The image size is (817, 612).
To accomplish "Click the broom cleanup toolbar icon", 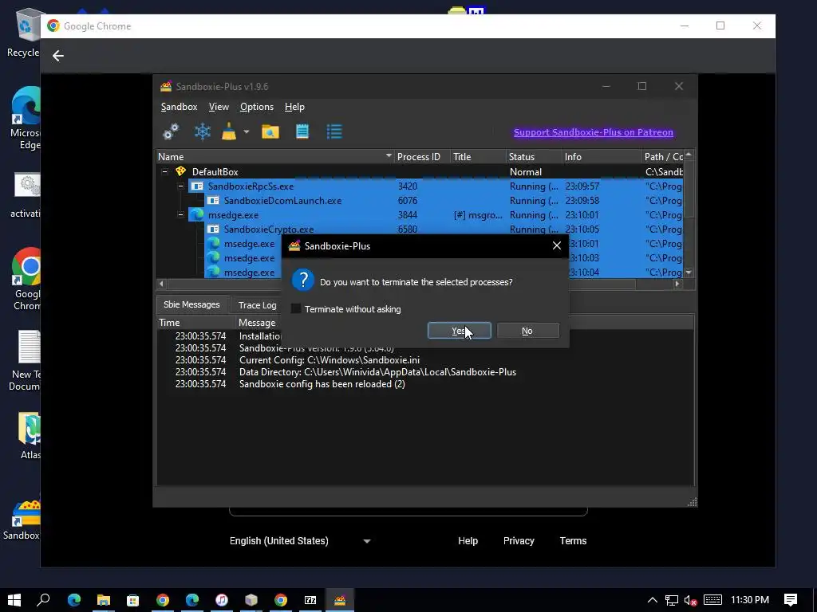I will coord(229,131).
